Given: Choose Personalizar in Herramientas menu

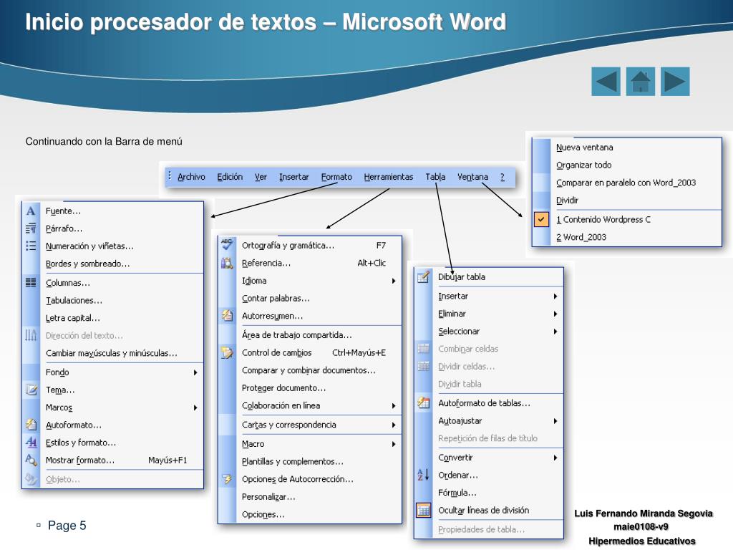Looking at the screenshot, I should click(x=268, y=497).
